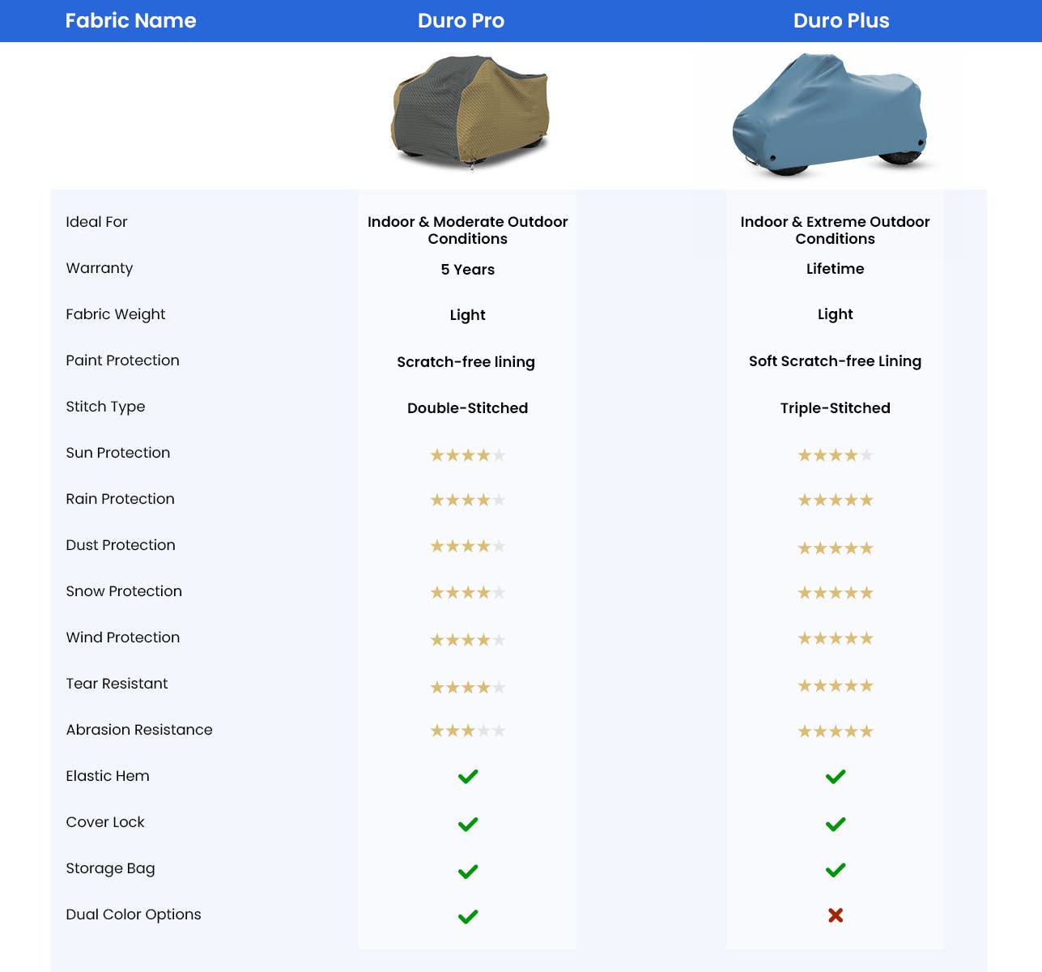Image resolution: width=1042 pixels, height=972 pixels.
Task: Click Duro Pro Sun Protection star rating
Action: (x=468, y=455)
